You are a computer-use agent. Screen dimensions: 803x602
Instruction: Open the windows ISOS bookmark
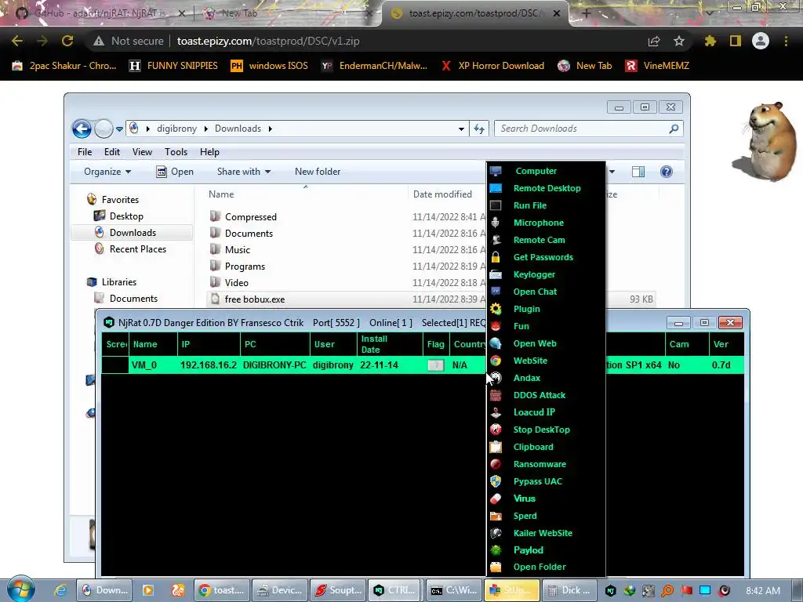tap(270, 66)
